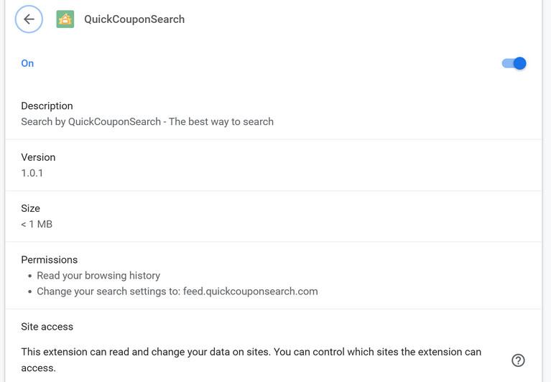Click the QuickCouponSearch extension icon
Image resolution: width=551 pixels, height=382 pixels.
pyautogui.click(x=65, y=19)
